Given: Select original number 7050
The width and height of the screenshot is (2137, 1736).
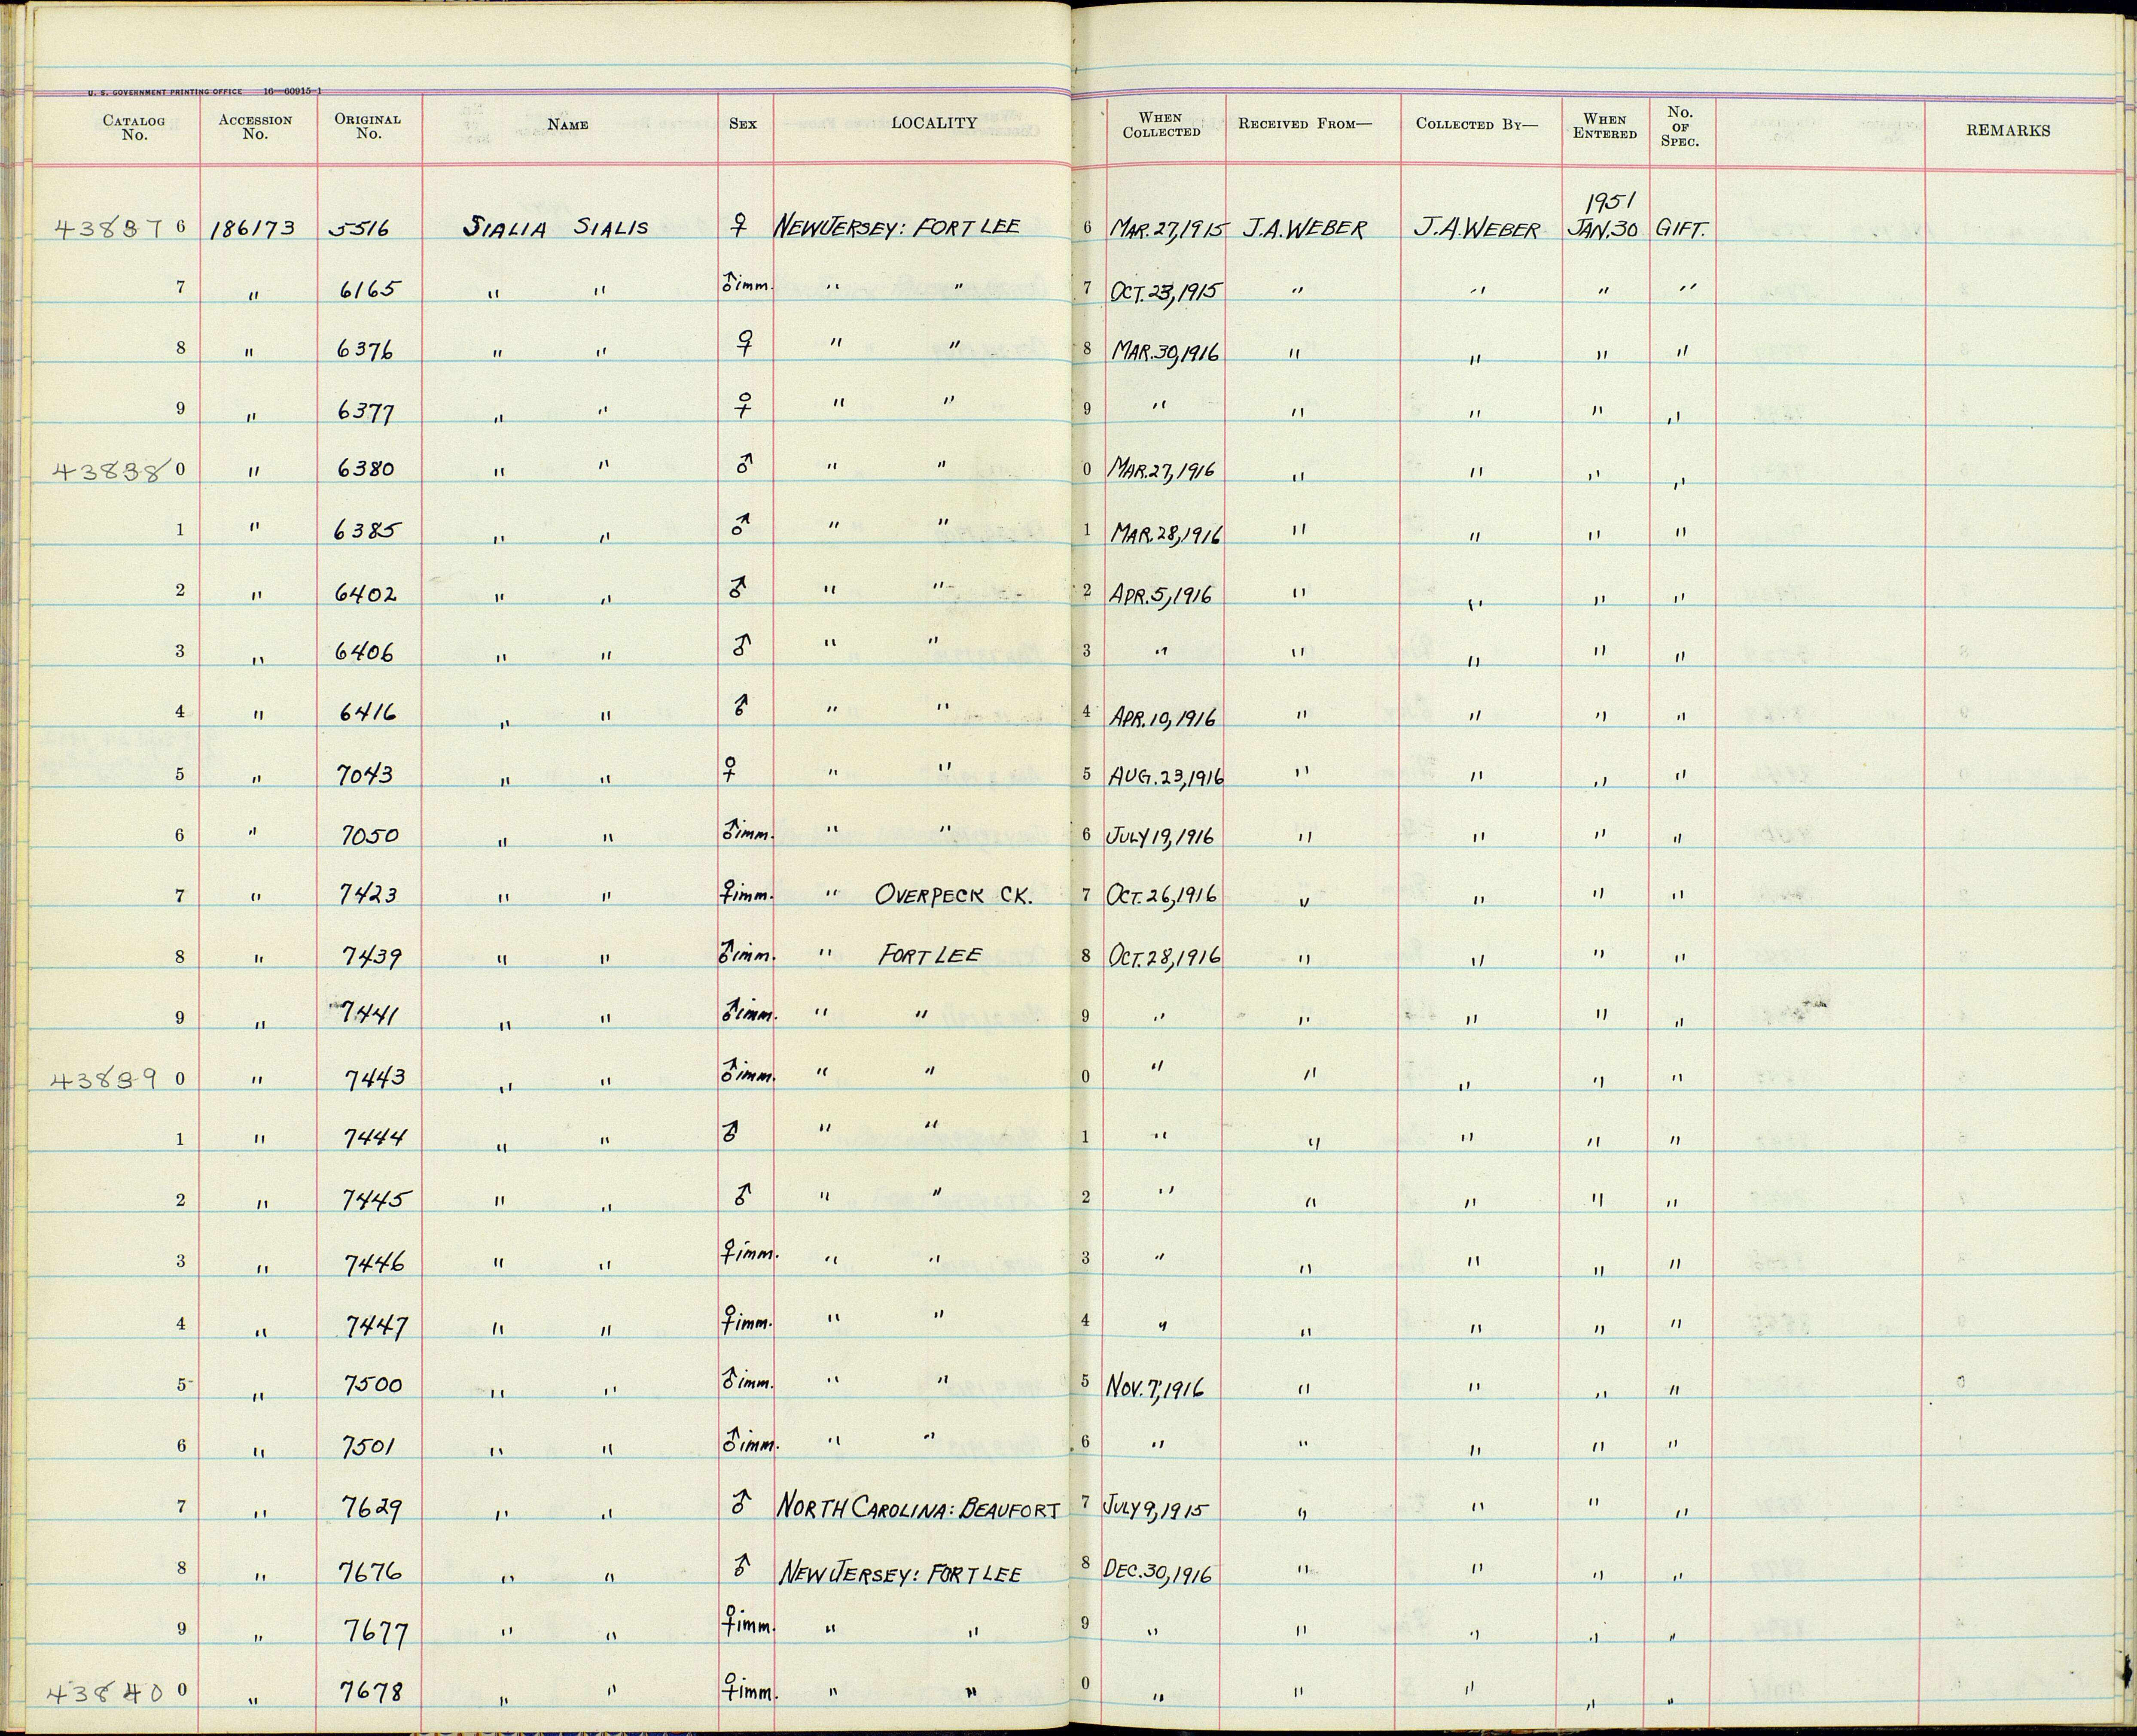Looking at the screenshot, I should pos(371,836).
